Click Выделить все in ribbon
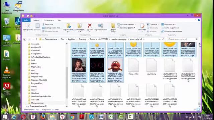This screenshot has width=214, height=120. point(169,24)
